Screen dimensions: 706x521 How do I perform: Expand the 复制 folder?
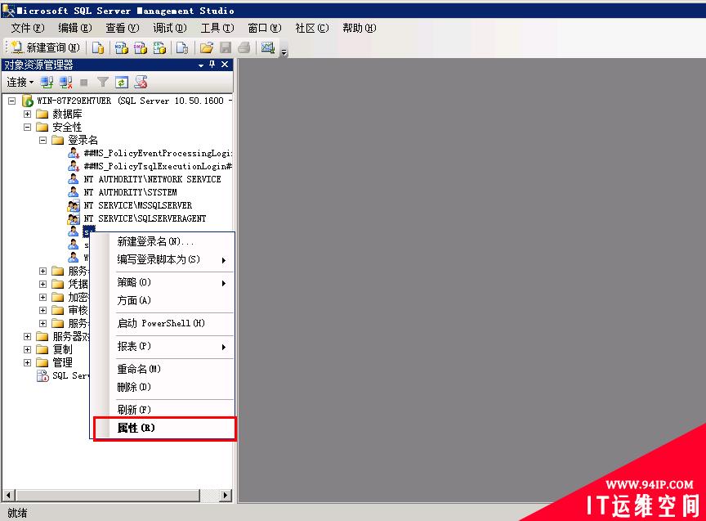tap(28, 349)
